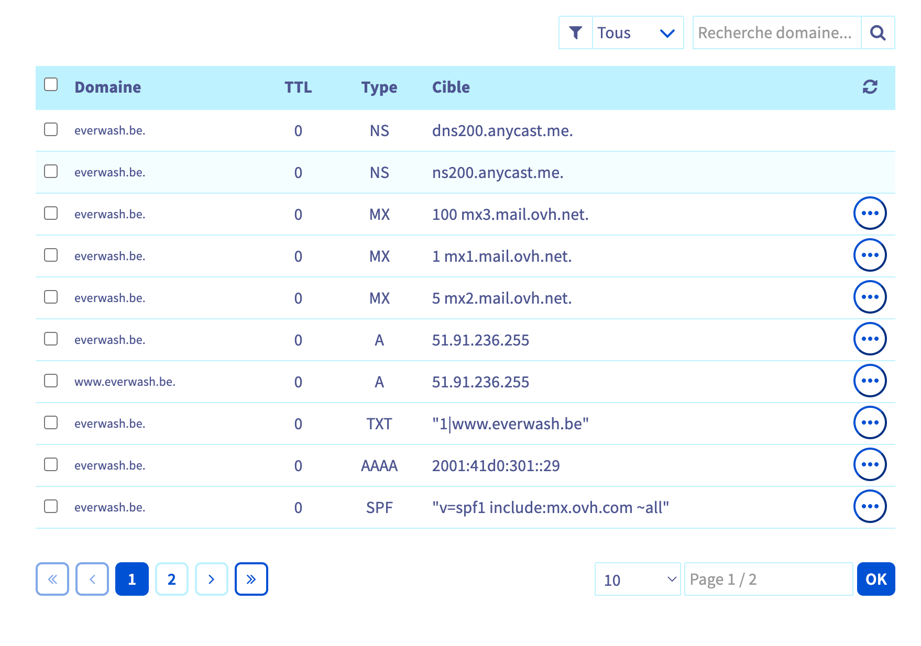
Task: Select all records with header checkbox
Action: (x=51, y=85)
